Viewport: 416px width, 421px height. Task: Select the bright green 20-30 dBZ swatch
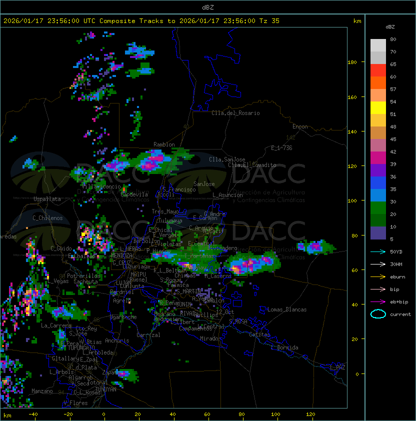(x=378, y=208)
